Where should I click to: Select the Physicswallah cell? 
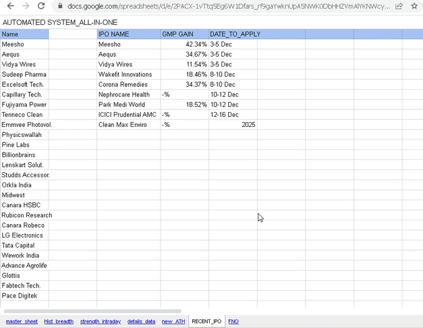pyautogui.click(x=24, y=134)
